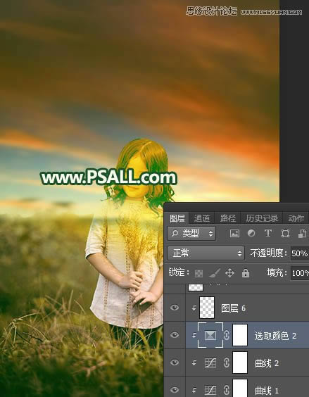Viewport: 309px width, 397px height.
Task: Open the 动作 tab
Action: pos(296,218)
